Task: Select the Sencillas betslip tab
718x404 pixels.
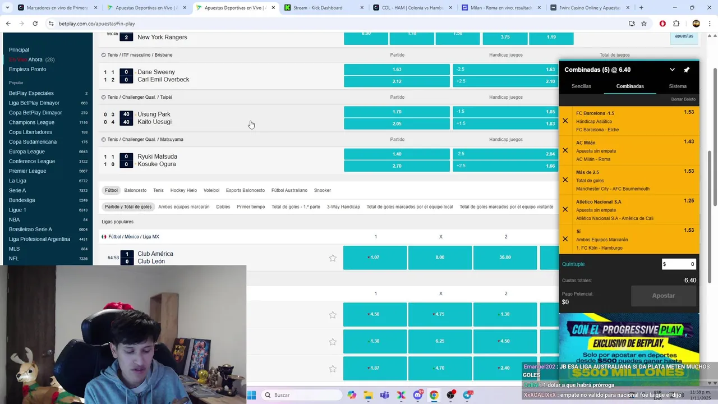Action: click(581, 86)
